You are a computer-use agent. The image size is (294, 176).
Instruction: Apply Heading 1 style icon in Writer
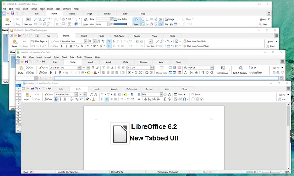pos(145,99)
